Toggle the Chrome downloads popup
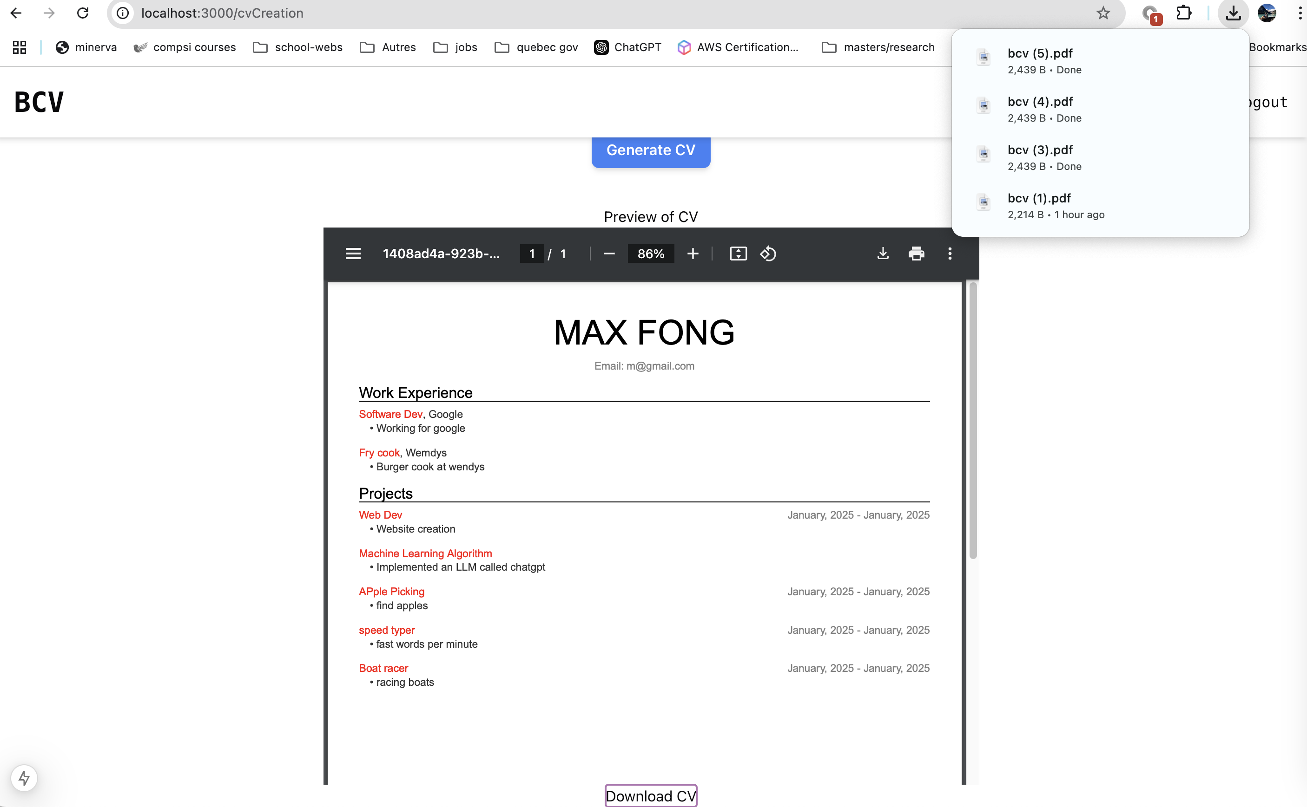 tap(1233, 13)
